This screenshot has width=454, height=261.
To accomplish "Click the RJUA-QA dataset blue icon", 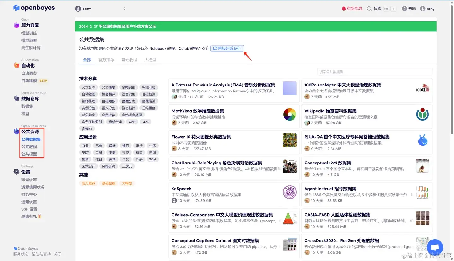I will tap(422, 140).
